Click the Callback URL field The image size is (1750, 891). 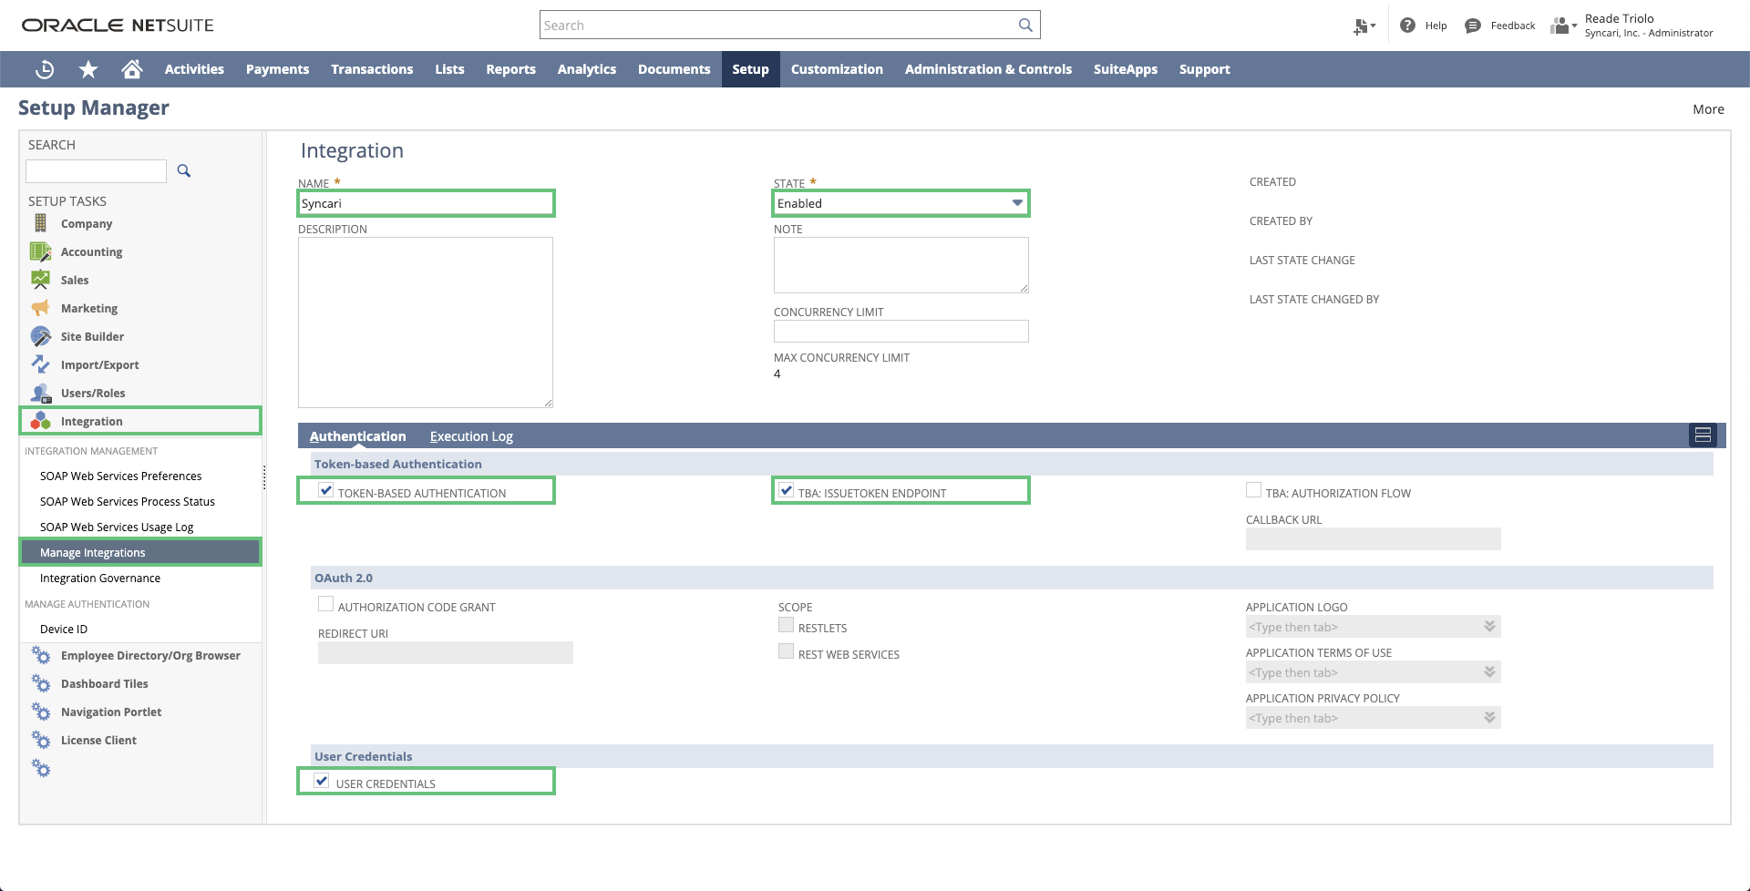point(1373,538)
